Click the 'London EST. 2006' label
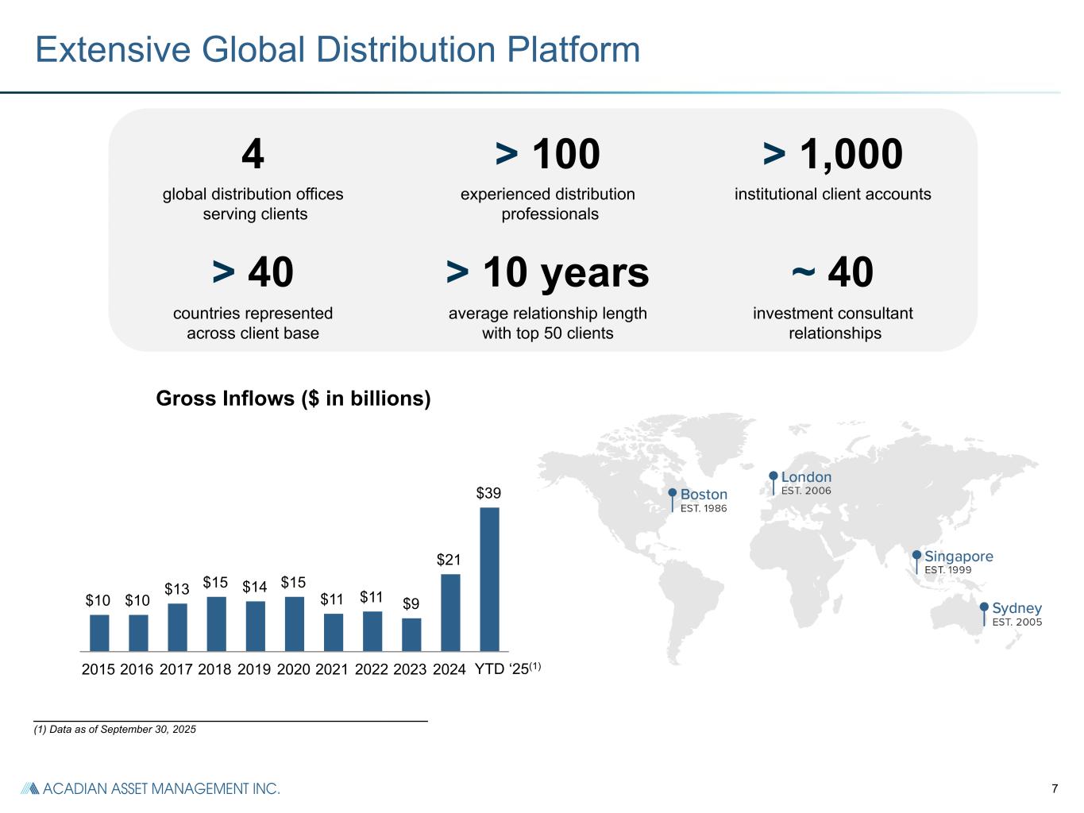1084x813 pixels. click(x=806, y=483)
